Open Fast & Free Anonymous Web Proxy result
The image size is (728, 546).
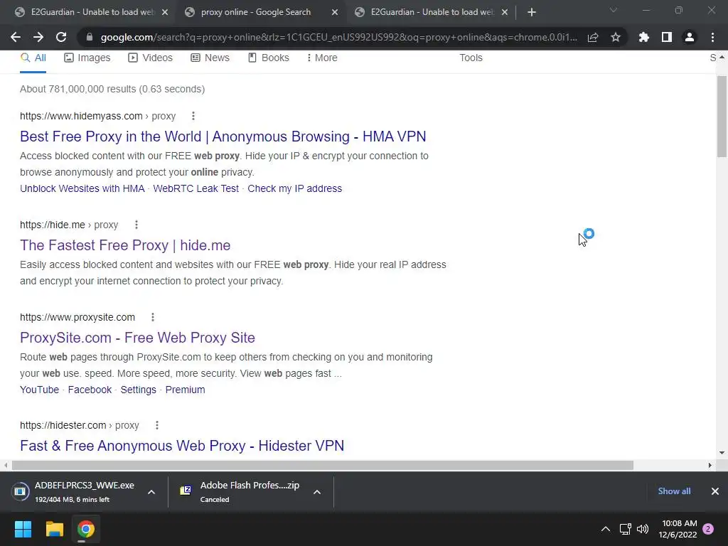182,446
